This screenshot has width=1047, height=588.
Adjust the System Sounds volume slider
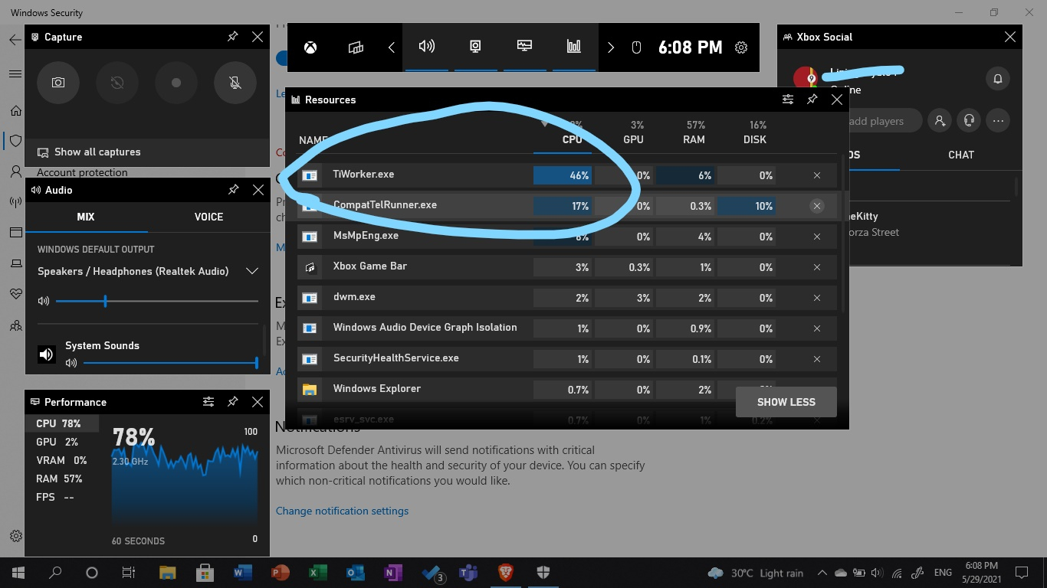click(x=170, y=363)
